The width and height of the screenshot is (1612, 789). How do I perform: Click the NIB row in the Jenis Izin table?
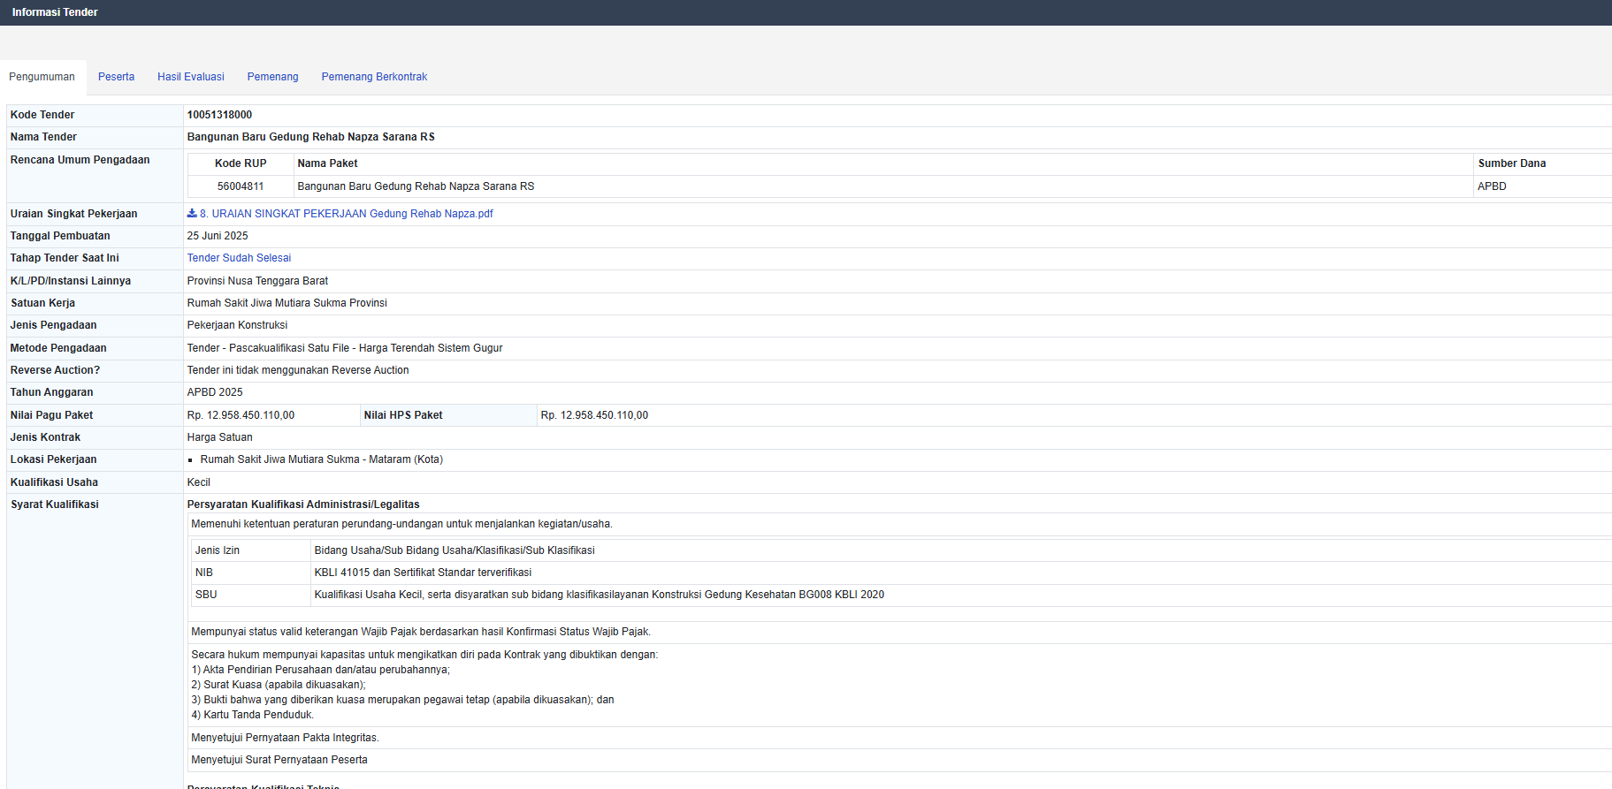(x=204, y=573)
